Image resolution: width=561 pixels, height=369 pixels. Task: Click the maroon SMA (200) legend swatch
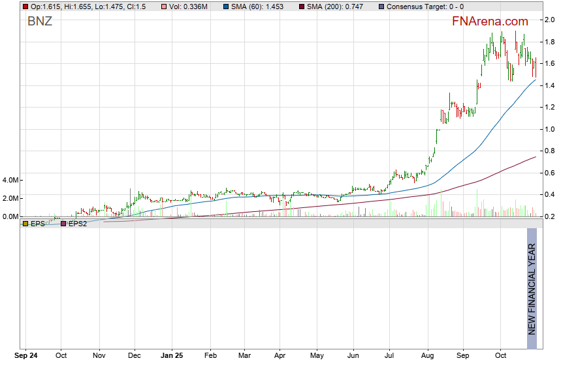point(302,7)
